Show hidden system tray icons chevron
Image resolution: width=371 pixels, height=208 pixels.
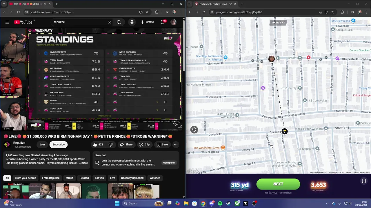327,203
